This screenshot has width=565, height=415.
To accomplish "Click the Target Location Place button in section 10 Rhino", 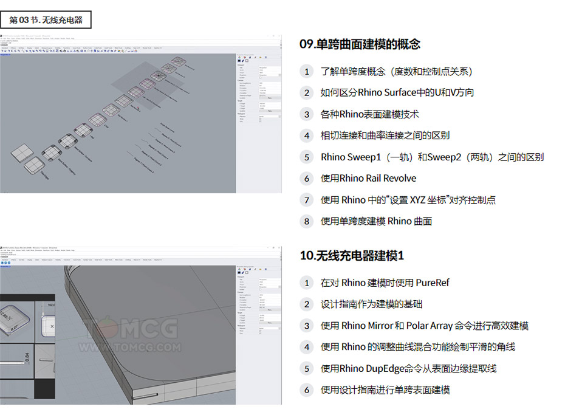I will click(270, 323).
